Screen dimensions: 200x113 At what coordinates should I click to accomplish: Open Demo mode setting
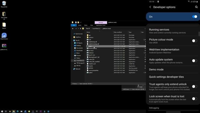click(173, 70)
